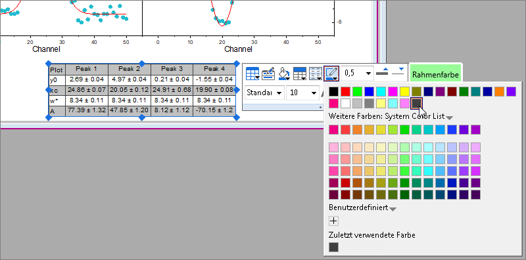
Task: Click the 'y0' row label cell
Action: [57, 80]
